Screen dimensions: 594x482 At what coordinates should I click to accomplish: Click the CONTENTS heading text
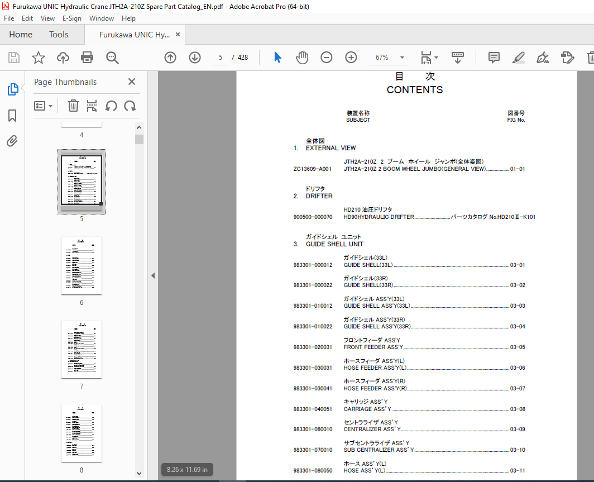pos(415,90)
